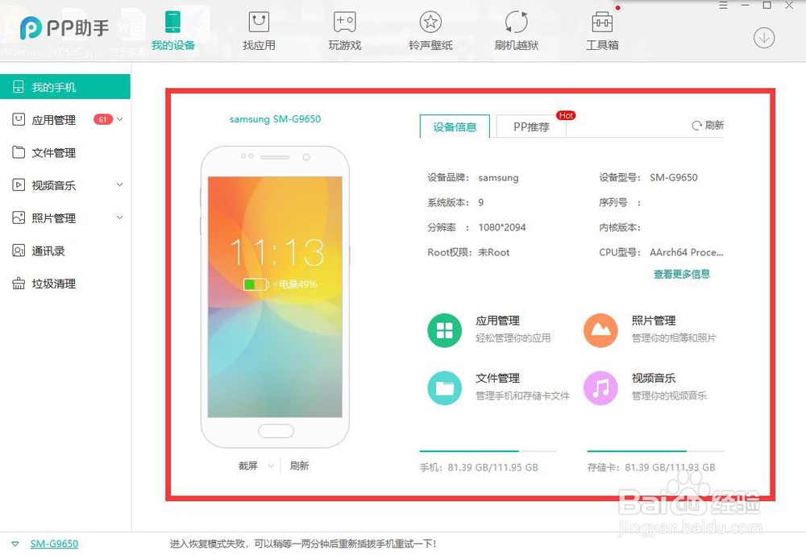
Task: Click the PP助手 logo
Action: click(x=64, y=27)
